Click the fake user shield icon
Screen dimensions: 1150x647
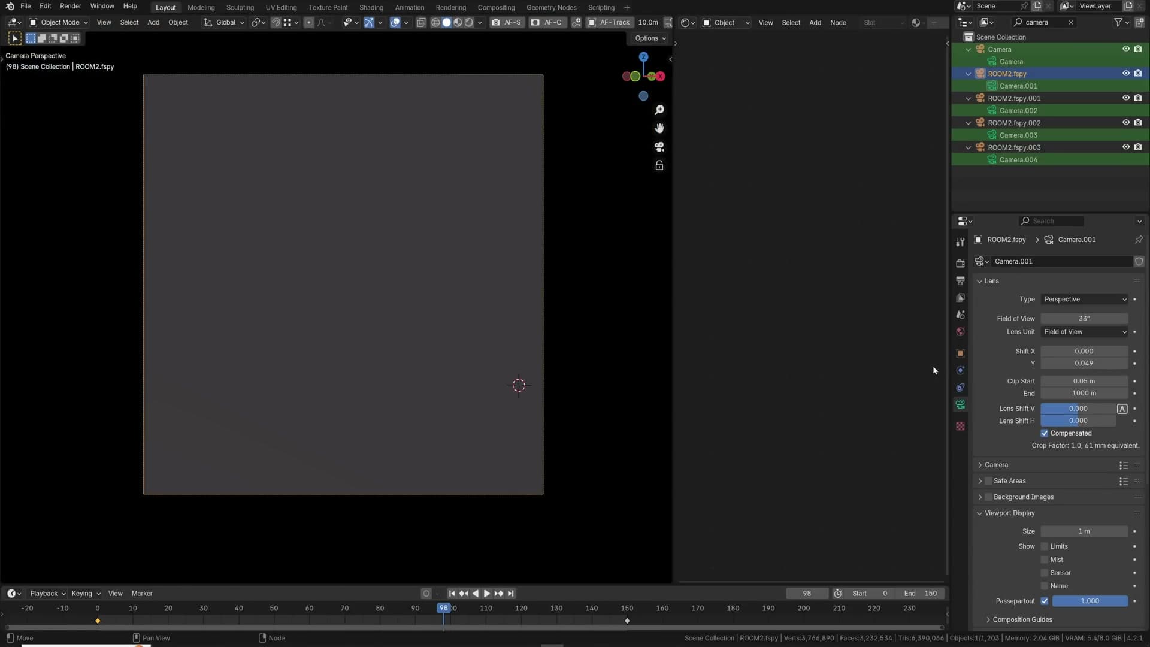[1139, 262]
